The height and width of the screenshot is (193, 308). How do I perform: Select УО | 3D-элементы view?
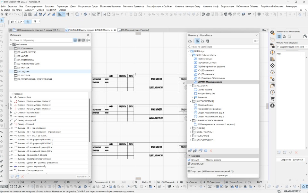[206, 74]
